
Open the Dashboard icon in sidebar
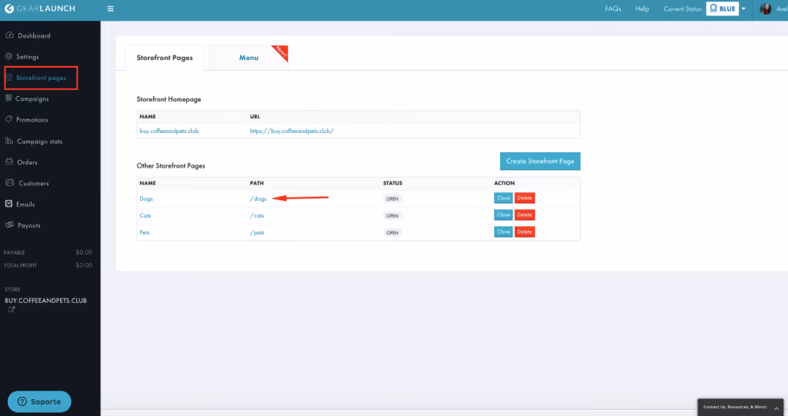coord(9,35)
